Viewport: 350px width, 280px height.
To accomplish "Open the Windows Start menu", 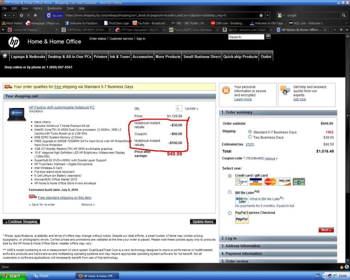I will pyautogui.click(x=13, y=276).
